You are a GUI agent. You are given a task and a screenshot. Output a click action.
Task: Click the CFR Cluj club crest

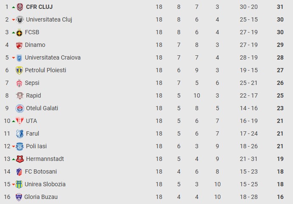pos(19,7)
